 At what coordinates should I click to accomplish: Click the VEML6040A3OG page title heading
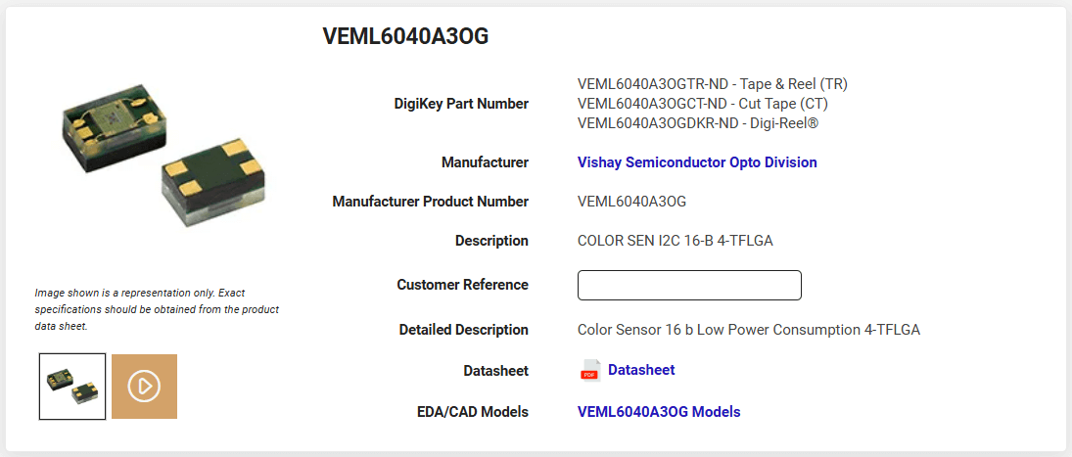(x=405, y=37)
